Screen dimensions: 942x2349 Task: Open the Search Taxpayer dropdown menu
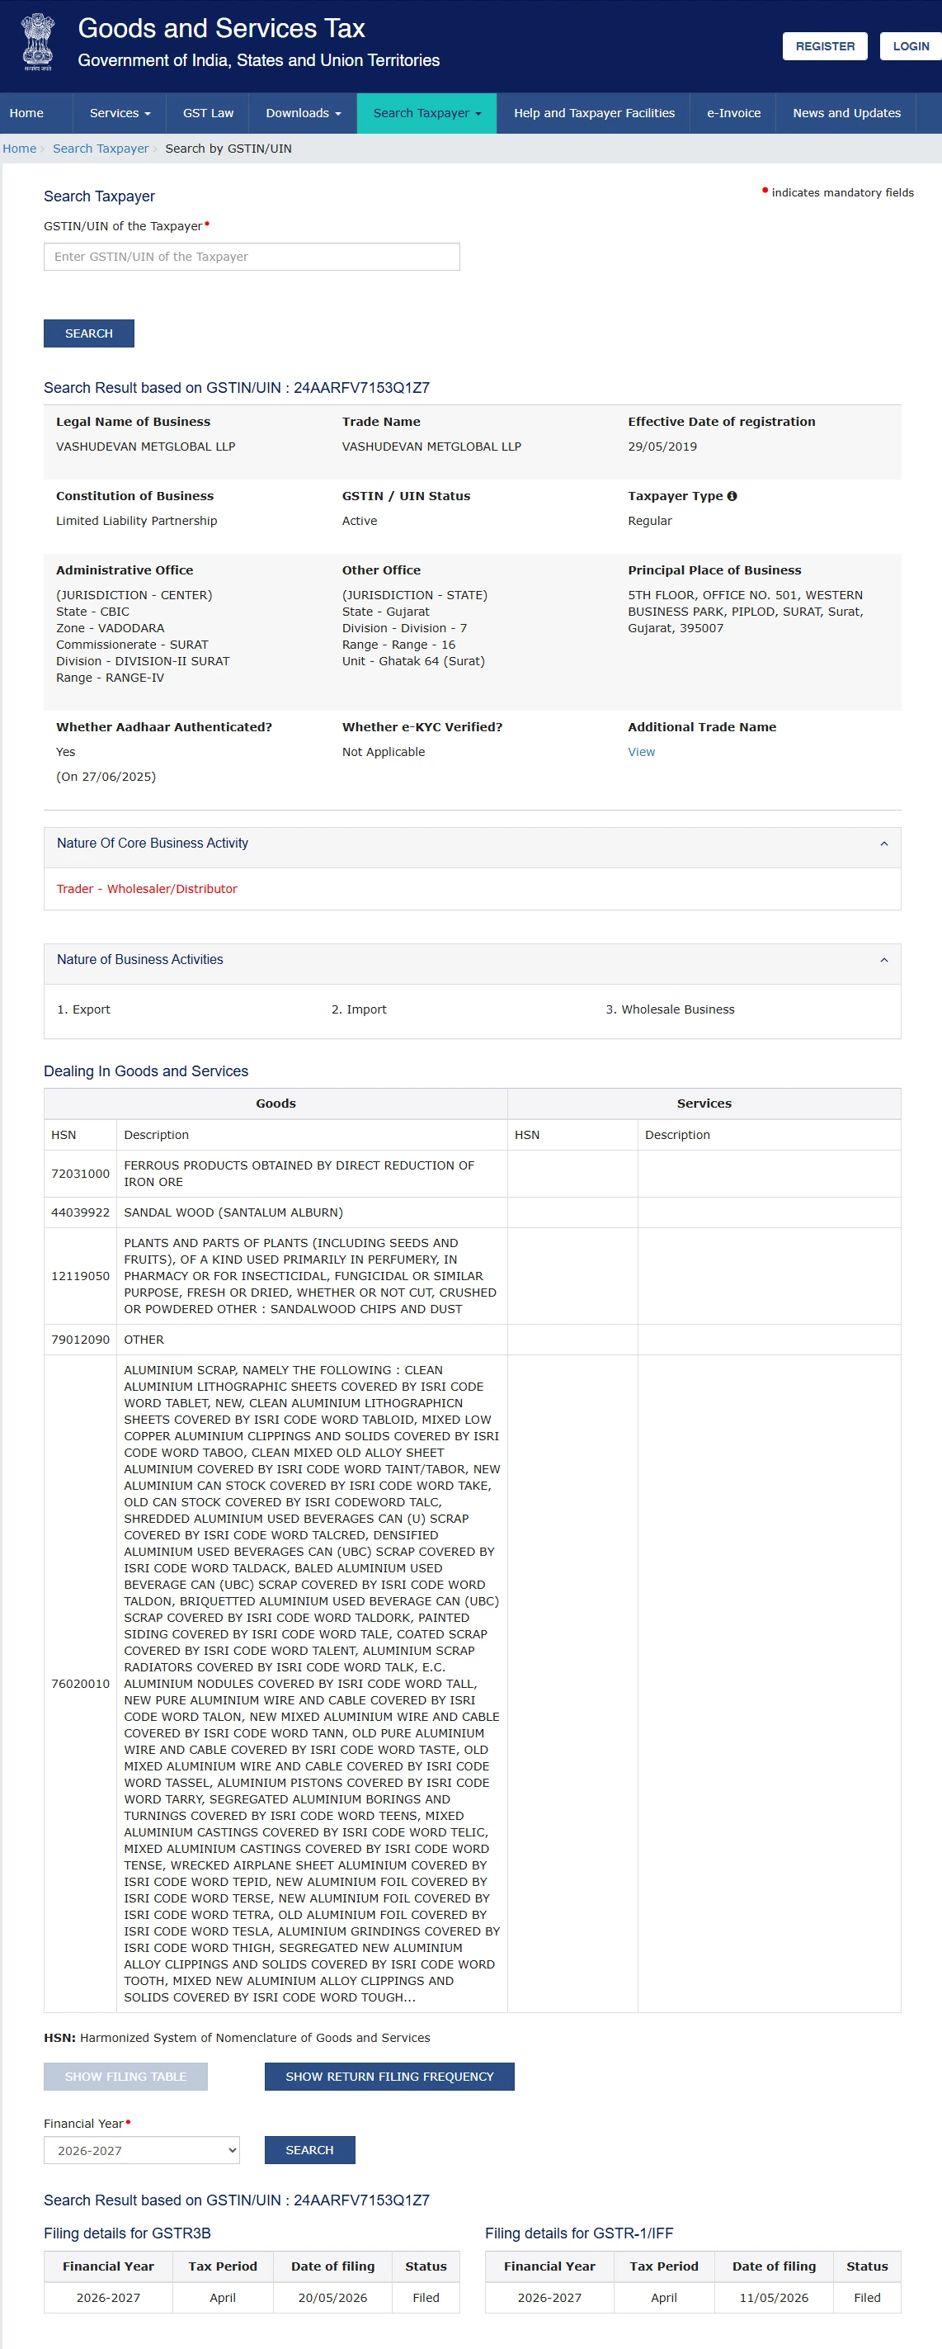[426, 113]
